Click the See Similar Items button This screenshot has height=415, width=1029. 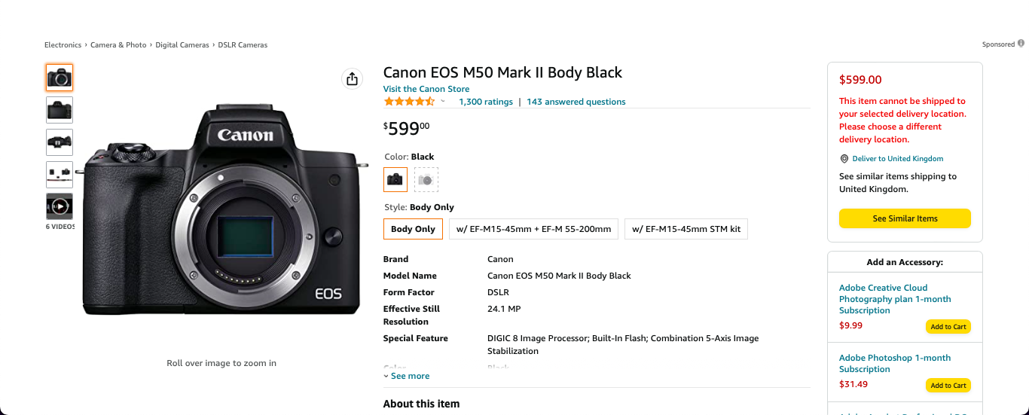[905, 218]
